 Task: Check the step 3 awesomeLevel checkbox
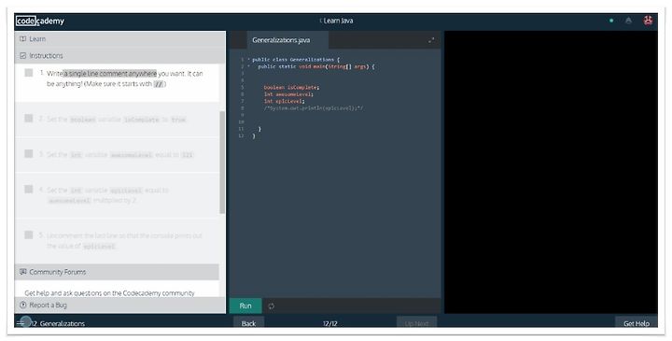point(29,153)
